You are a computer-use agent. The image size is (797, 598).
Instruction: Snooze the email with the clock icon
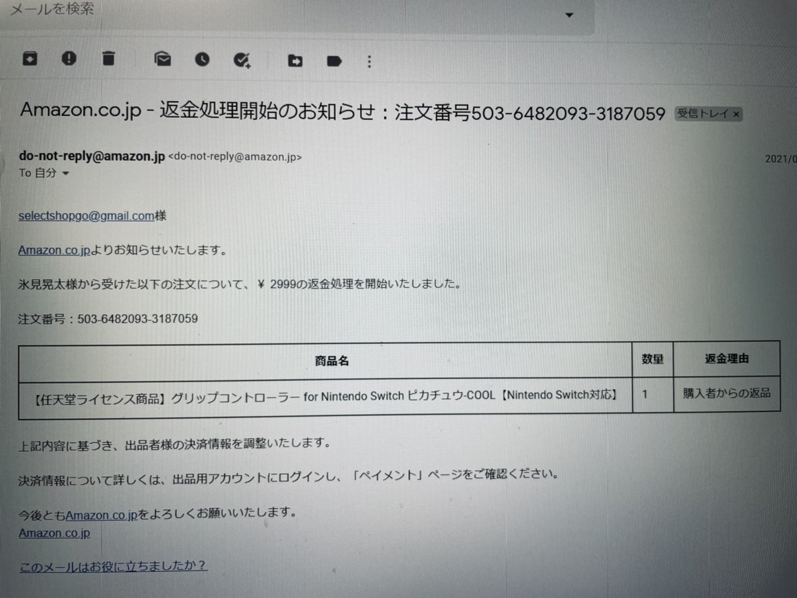click(202, 59)
